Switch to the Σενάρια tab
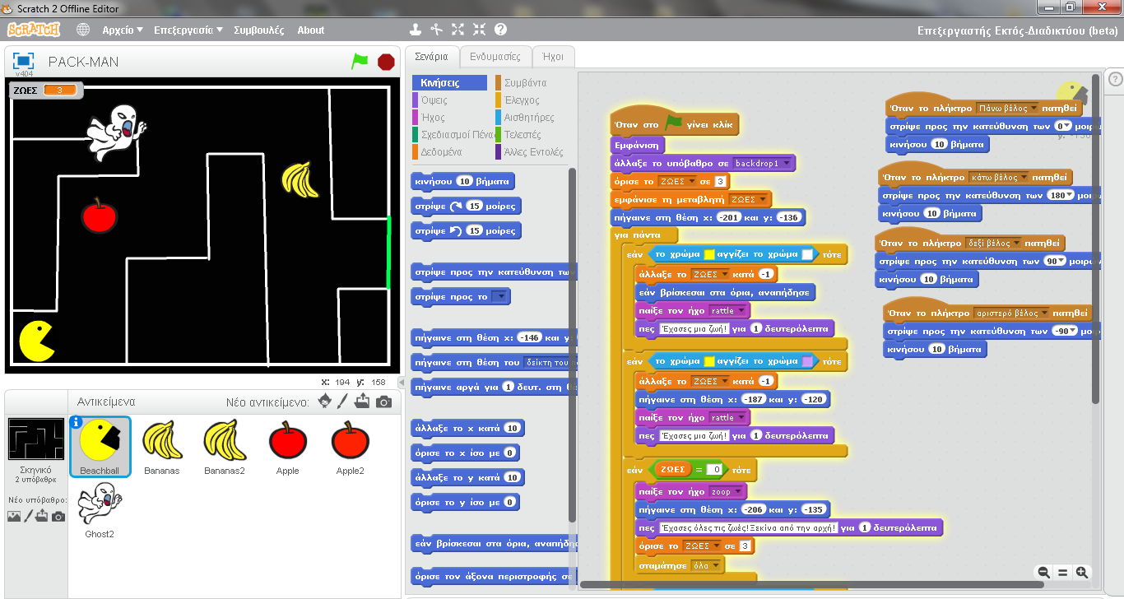Screen dimensions: 1124x599 point(431,57)
